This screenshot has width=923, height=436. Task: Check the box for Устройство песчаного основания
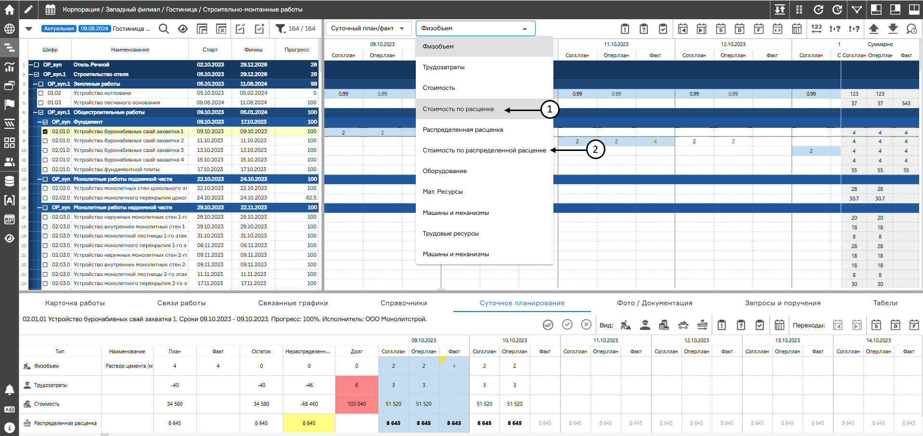41,103
